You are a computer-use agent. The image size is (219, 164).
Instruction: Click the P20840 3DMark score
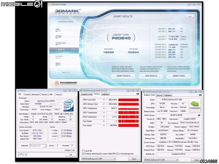pyautogui.click(x=121, y=38)
